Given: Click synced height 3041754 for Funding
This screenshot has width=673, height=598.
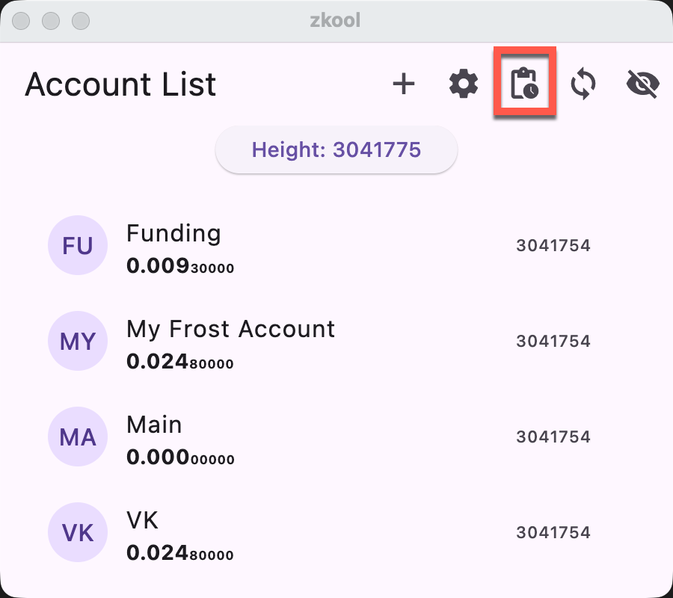Looking at the screenshot, I should pyautogui.click(x=553, y=246).
